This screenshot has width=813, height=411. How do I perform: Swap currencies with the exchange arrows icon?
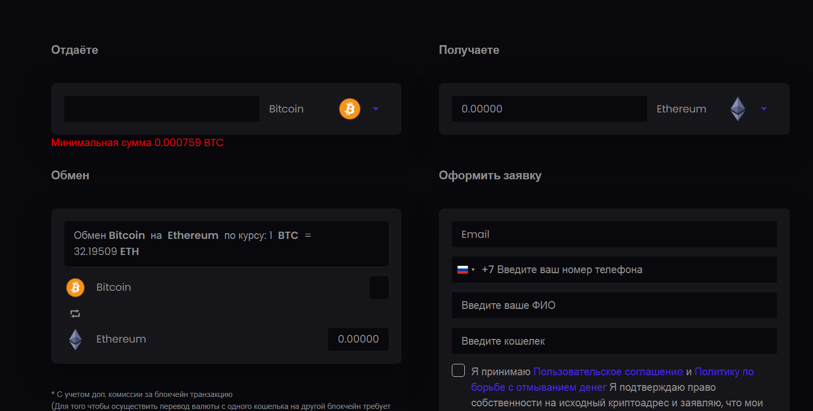pyautogui.click(x=75, y=313)
